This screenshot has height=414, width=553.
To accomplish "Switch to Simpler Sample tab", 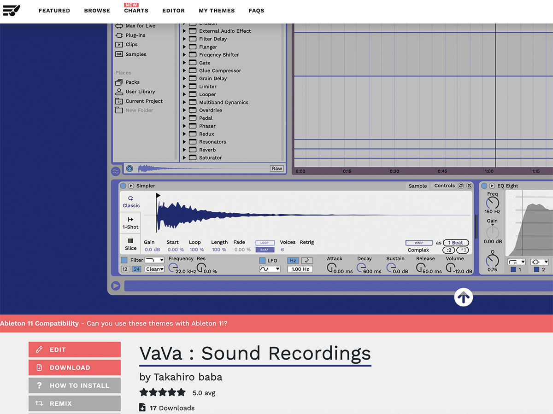I will tap(418, 186).
